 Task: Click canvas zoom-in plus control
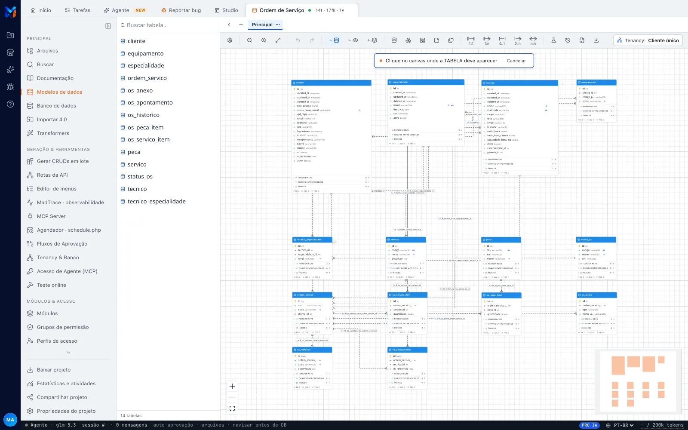click(x=232, y=386)
